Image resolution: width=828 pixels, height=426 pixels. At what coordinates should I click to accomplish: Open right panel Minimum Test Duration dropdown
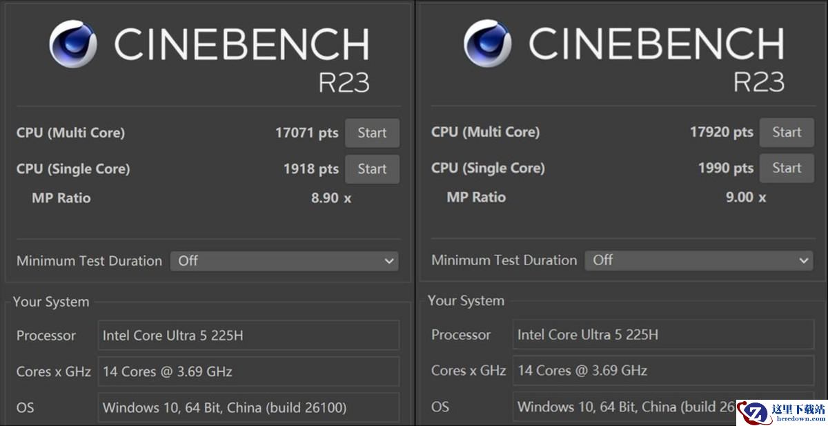point(699,260)
